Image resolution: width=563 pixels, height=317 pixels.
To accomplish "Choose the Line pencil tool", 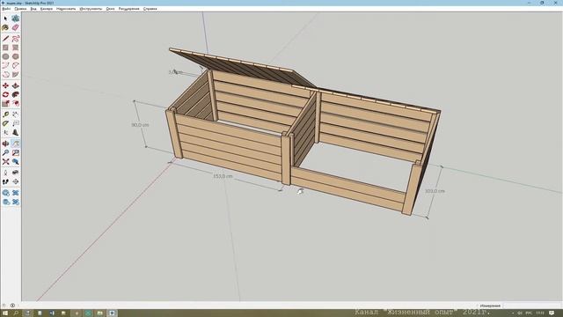I will click(5, 39).
